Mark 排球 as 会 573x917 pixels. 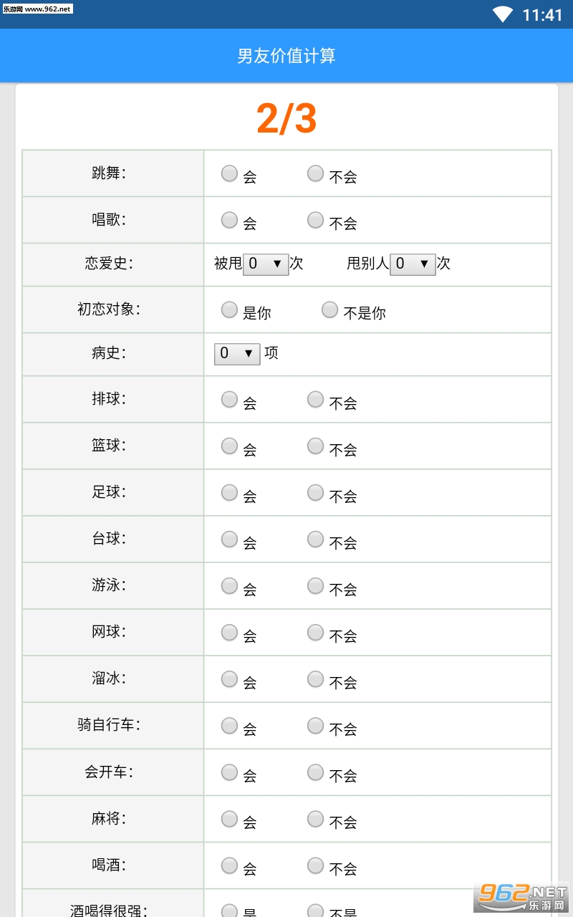[x=229, y=399]
